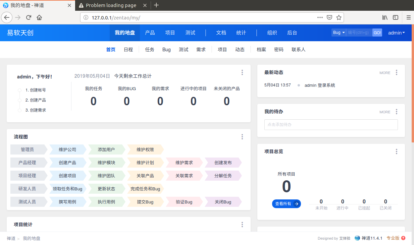Bookmark this page with star icon
Image resolution: width=414 pixels, height=245 pixels.
pos(339,17)
